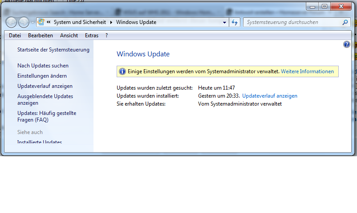
Task: Click the text Heute um 11:47
Action: click(x=216, y=88)
